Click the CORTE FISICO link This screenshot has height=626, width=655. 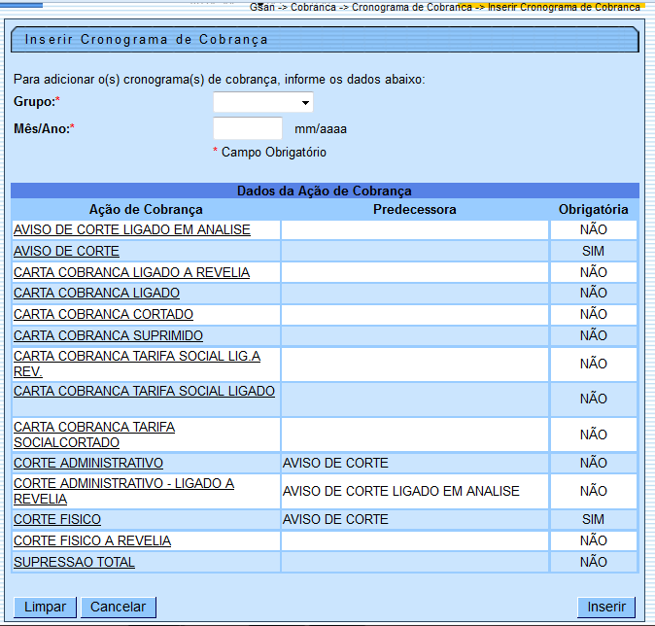57,519
